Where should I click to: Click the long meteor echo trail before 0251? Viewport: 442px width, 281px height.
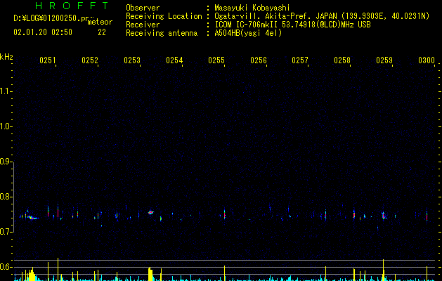32,218
